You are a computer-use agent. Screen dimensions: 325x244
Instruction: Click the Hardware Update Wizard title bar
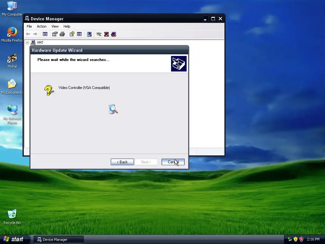[109, 50]
